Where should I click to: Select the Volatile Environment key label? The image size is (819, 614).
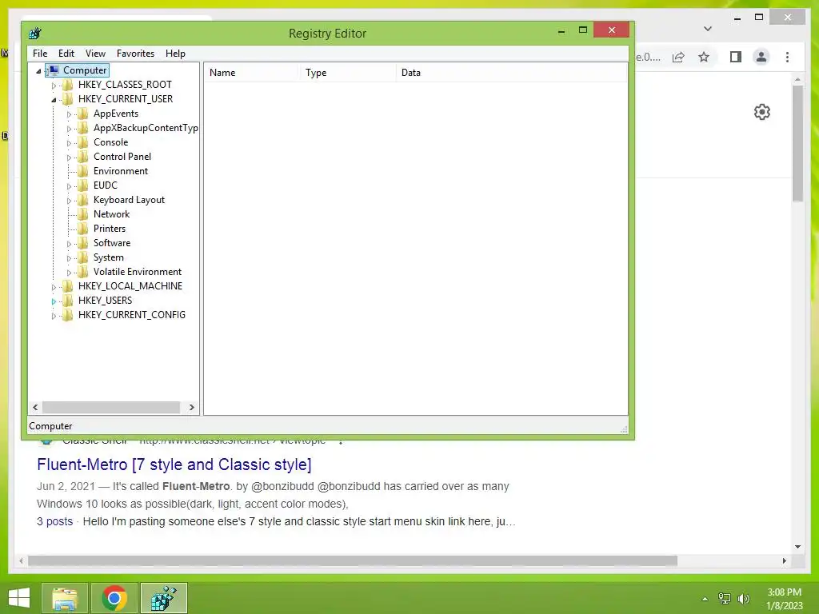coord(138,272)
